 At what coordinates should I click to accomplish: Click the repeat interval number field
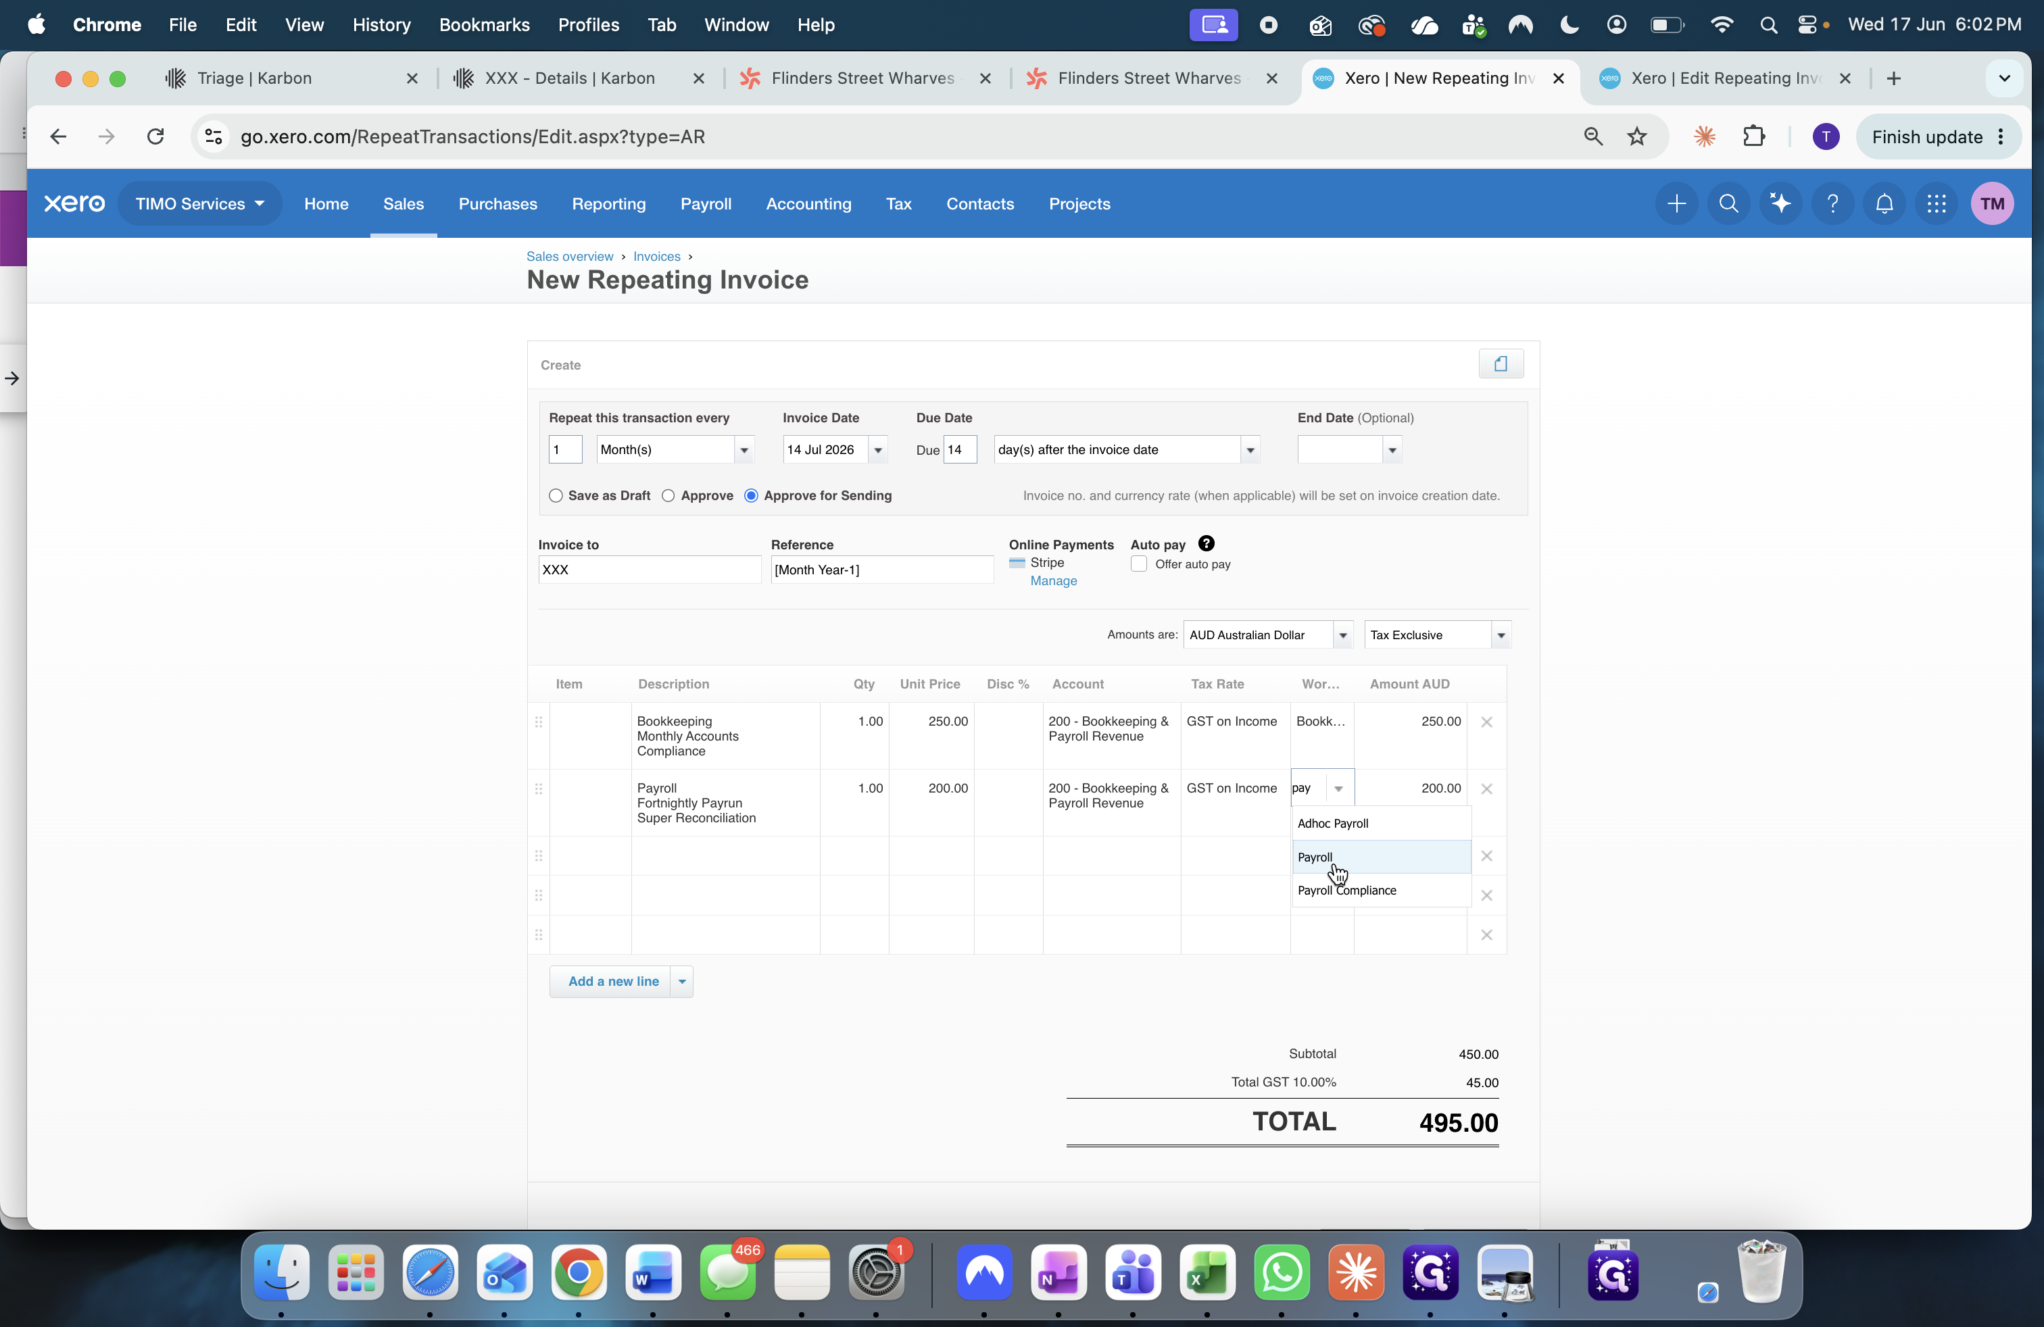[565, 450]
